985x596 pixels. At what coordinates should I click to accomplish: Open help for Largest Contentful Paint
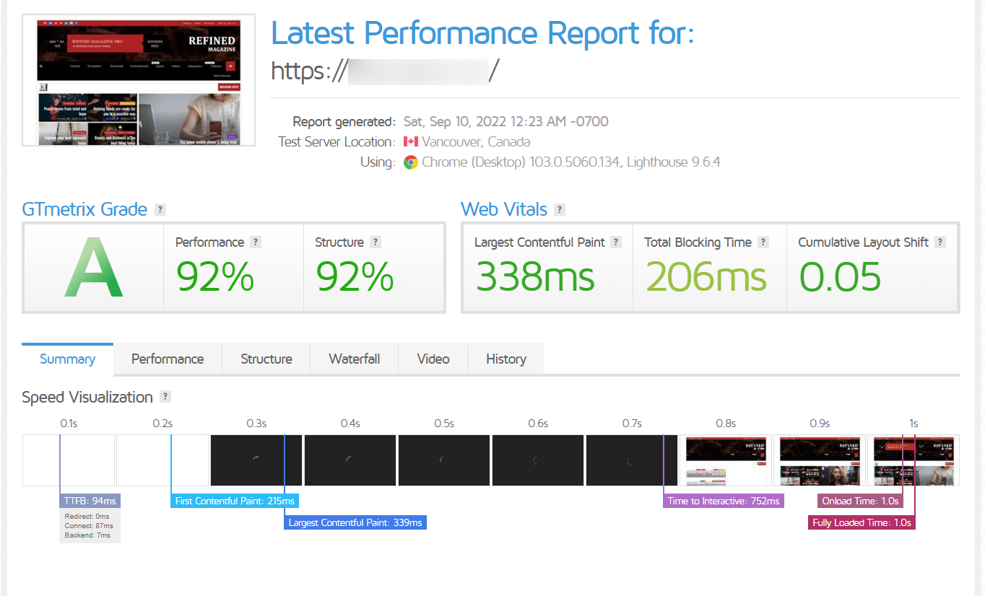pos(616,242)
